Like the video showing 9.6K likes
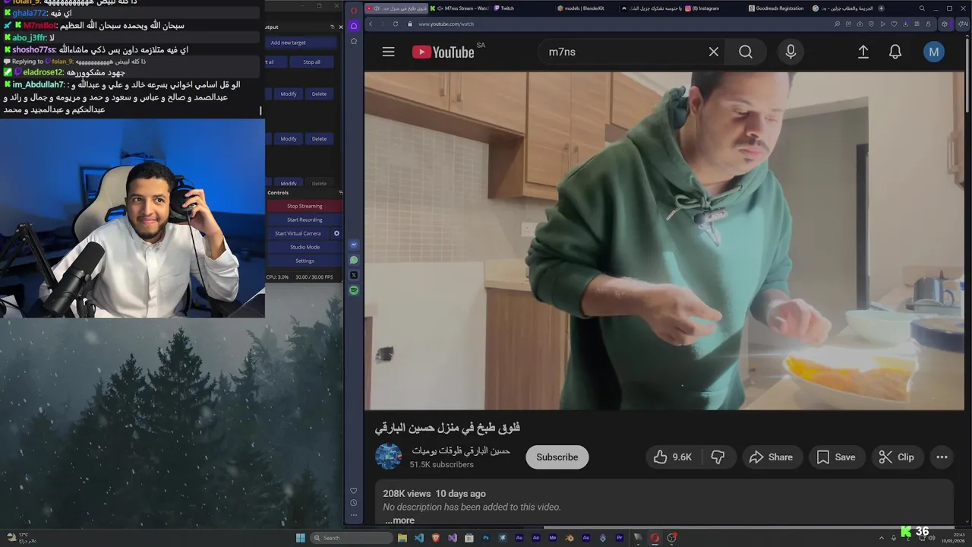The height and width of the screenshot is (547, 972). coord(673,457)
